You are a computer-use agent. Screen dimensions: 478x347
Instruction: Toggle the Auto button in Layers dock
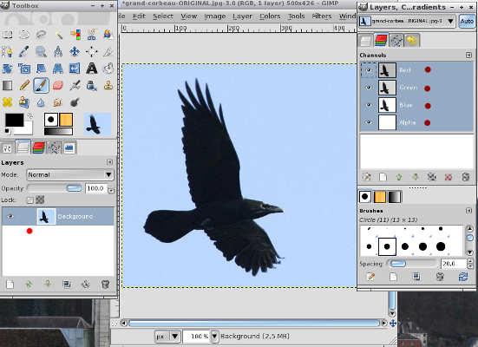(x=467, y=22)
